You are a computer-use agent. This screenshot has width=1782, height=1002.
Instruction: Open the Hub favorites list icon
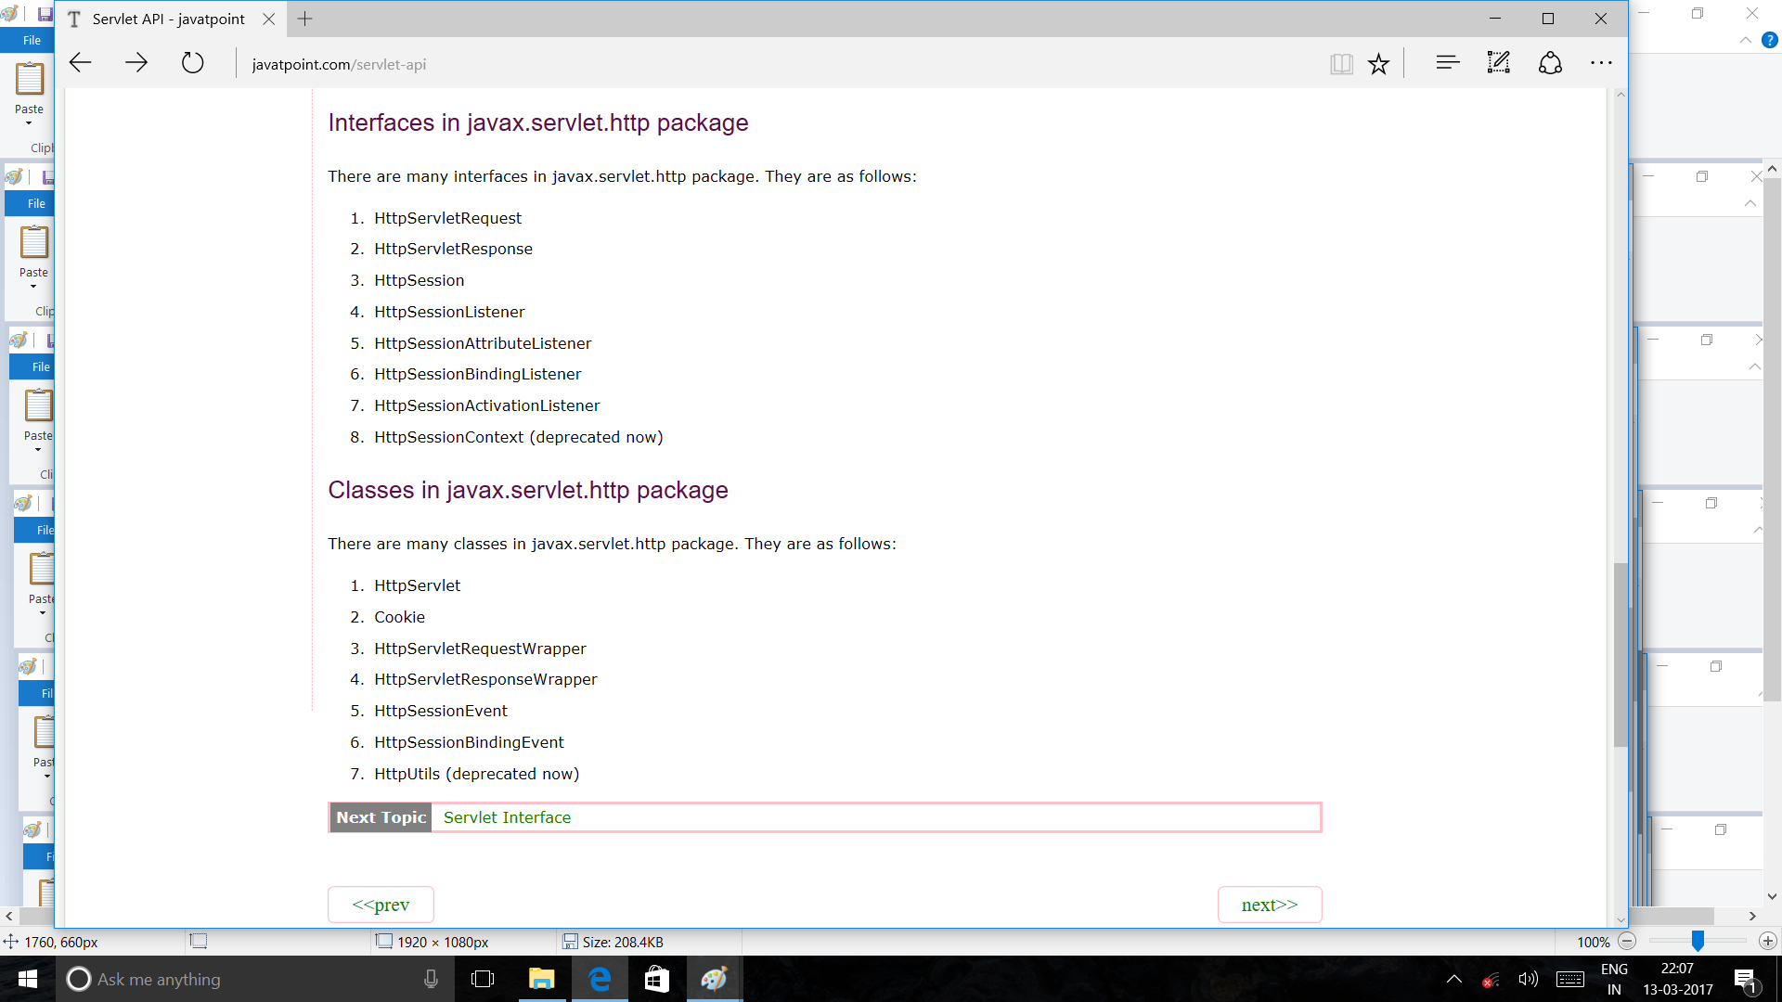pyautogui.click(x=1447, y=63)
